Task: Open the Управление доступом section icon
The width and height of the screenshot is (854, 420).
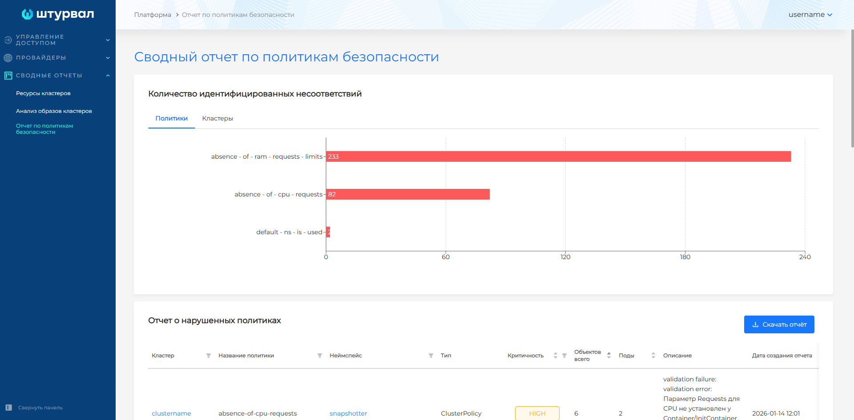Action: coord(8,40)
